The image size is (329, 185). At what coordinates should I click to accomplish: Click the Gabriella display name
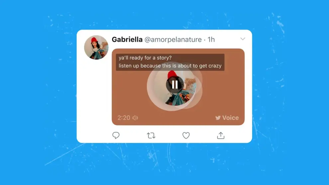(127, 40)
